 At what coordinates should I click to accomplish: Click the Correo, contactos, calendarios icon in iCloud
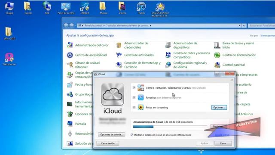(141, 87)
